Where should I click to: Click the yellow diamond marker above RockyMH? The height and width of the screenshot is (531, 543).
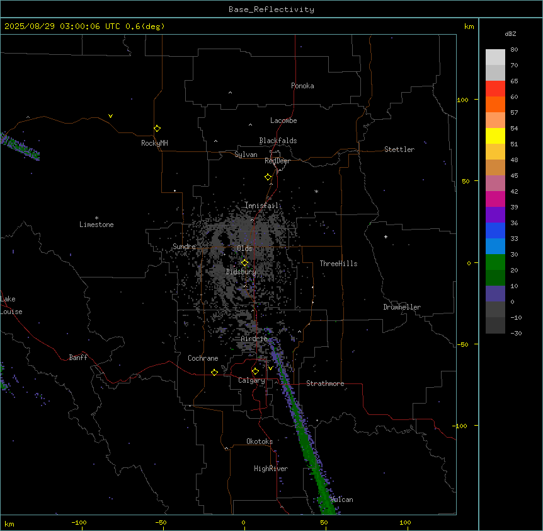(157, 129)
